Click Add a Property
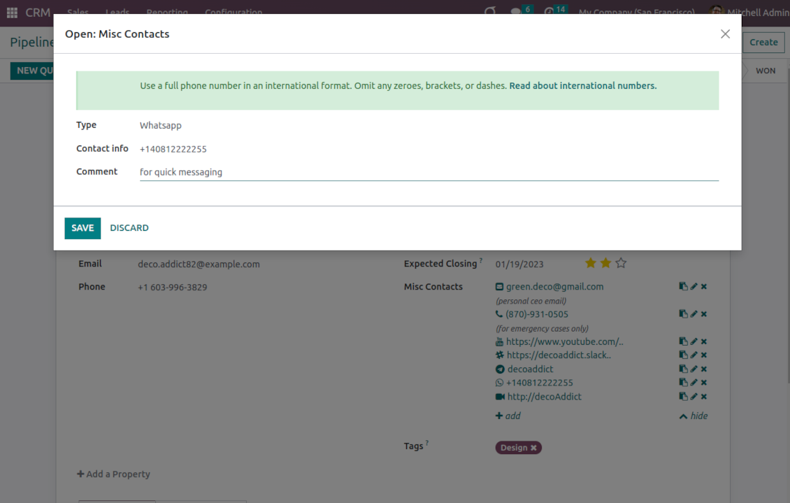 point(113,474)
